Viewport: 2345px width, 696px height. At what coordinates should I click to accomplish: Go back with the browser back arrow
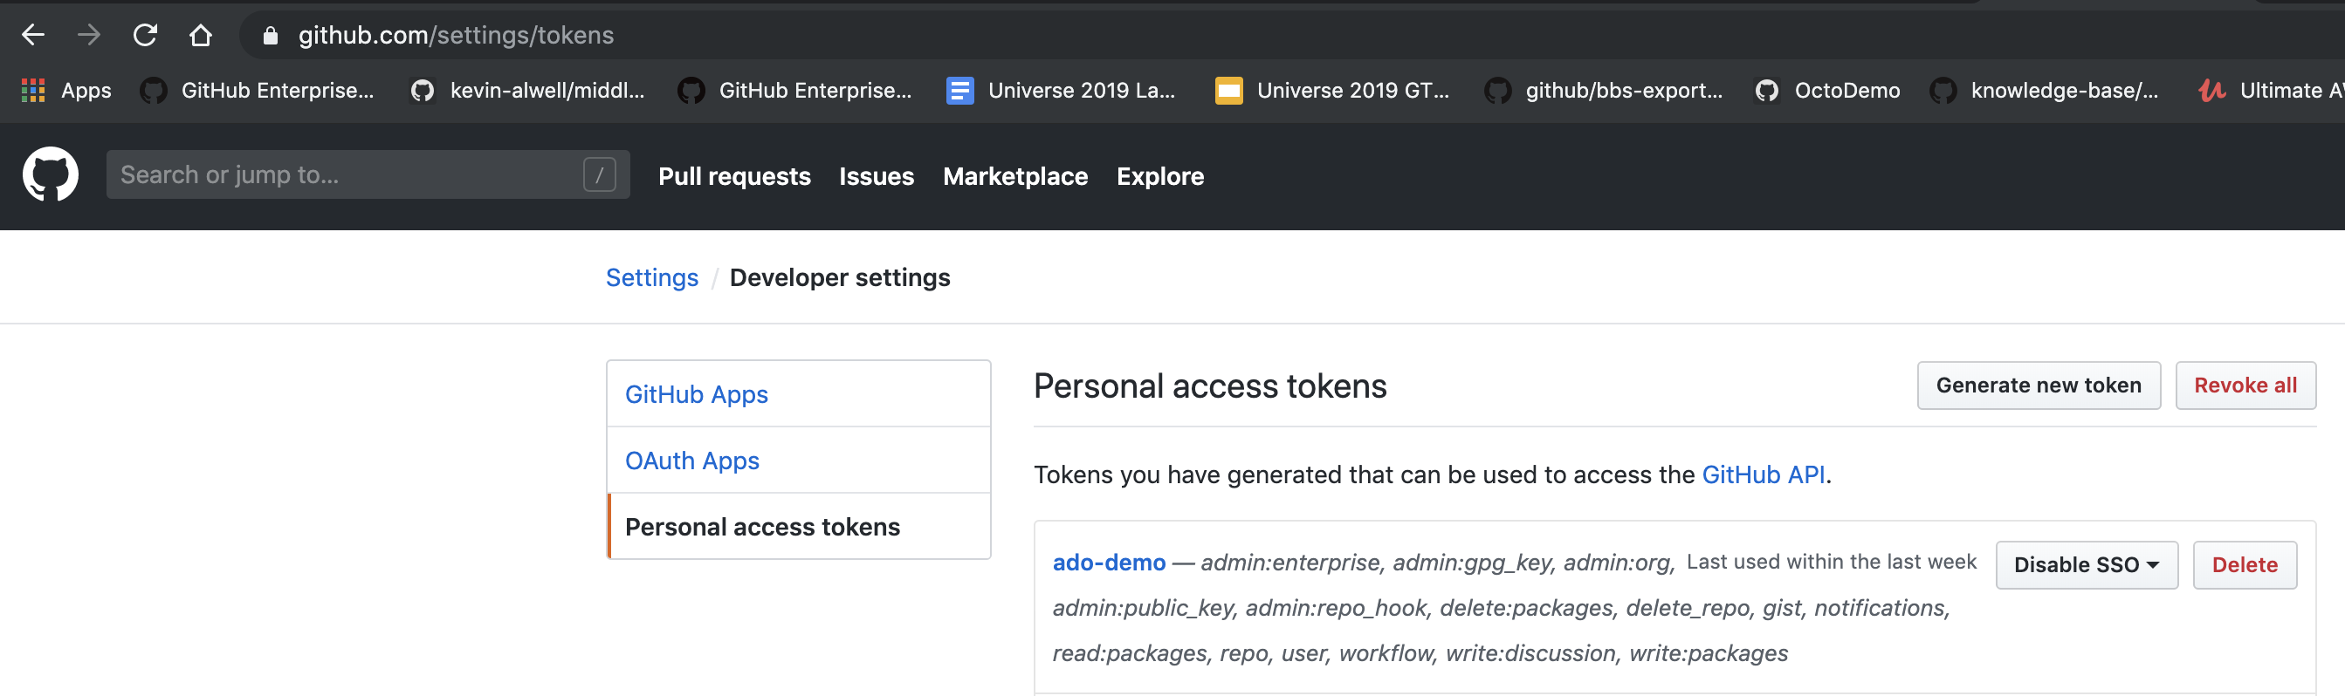[33, 36]
